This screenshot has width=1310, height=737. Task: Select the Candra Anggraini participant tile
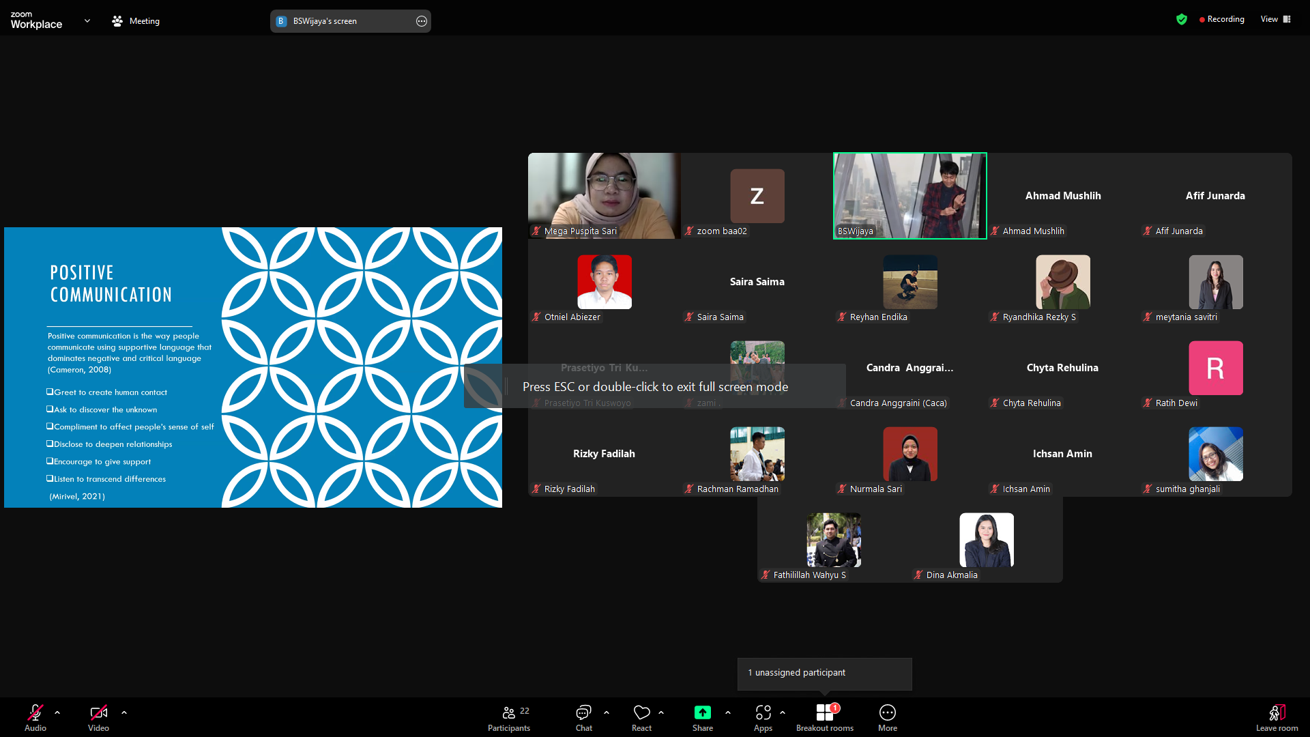pyautogui.click(x=910, y=368)
